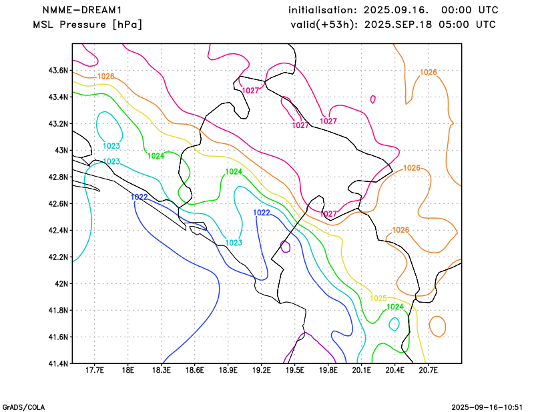
Task: Click the cyan 1023 label beside the 18.9E gridline
Action: 234,243
